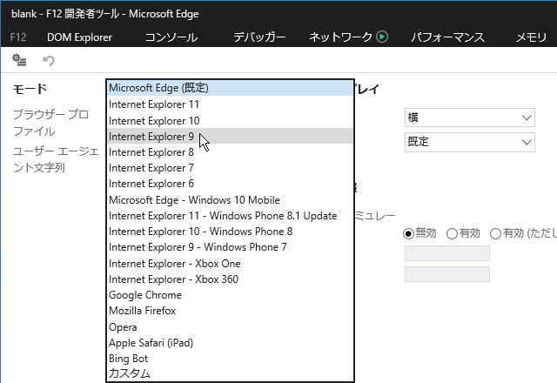Select Microsoft Edge - Windows 10 Mobile

[x=230, y=200]
